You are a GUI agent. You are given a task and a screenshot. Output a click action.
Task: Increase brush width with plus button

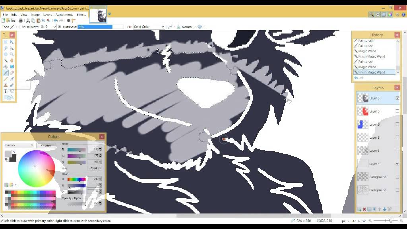(60, 27)
